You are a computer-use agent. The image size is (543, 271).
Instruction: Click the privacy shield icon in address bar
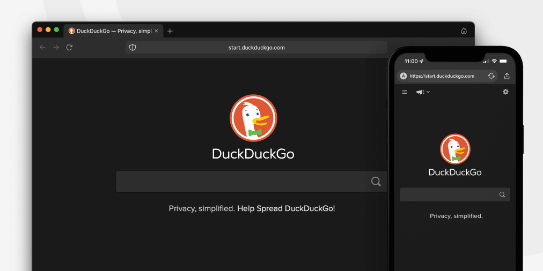(x=133, y=47)
